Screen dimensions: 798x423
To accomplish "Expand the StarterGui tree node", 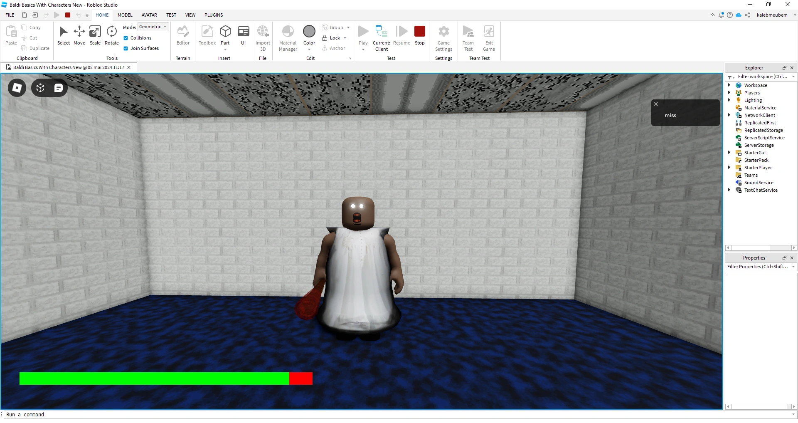I will [729, 153].
